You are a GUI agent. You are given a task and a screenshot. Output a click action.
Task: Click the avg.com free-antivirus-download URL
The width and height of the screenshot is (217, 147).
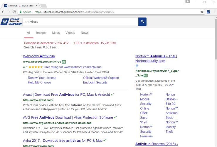[x=57, y=123]
